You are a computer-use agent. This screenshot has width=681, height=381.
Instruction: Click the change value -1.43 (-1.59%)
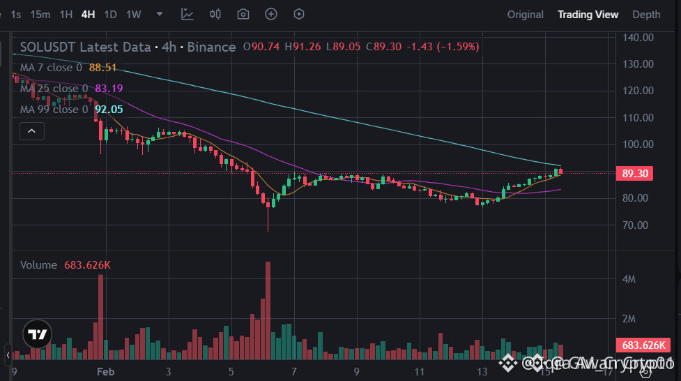tap(443, 47)
